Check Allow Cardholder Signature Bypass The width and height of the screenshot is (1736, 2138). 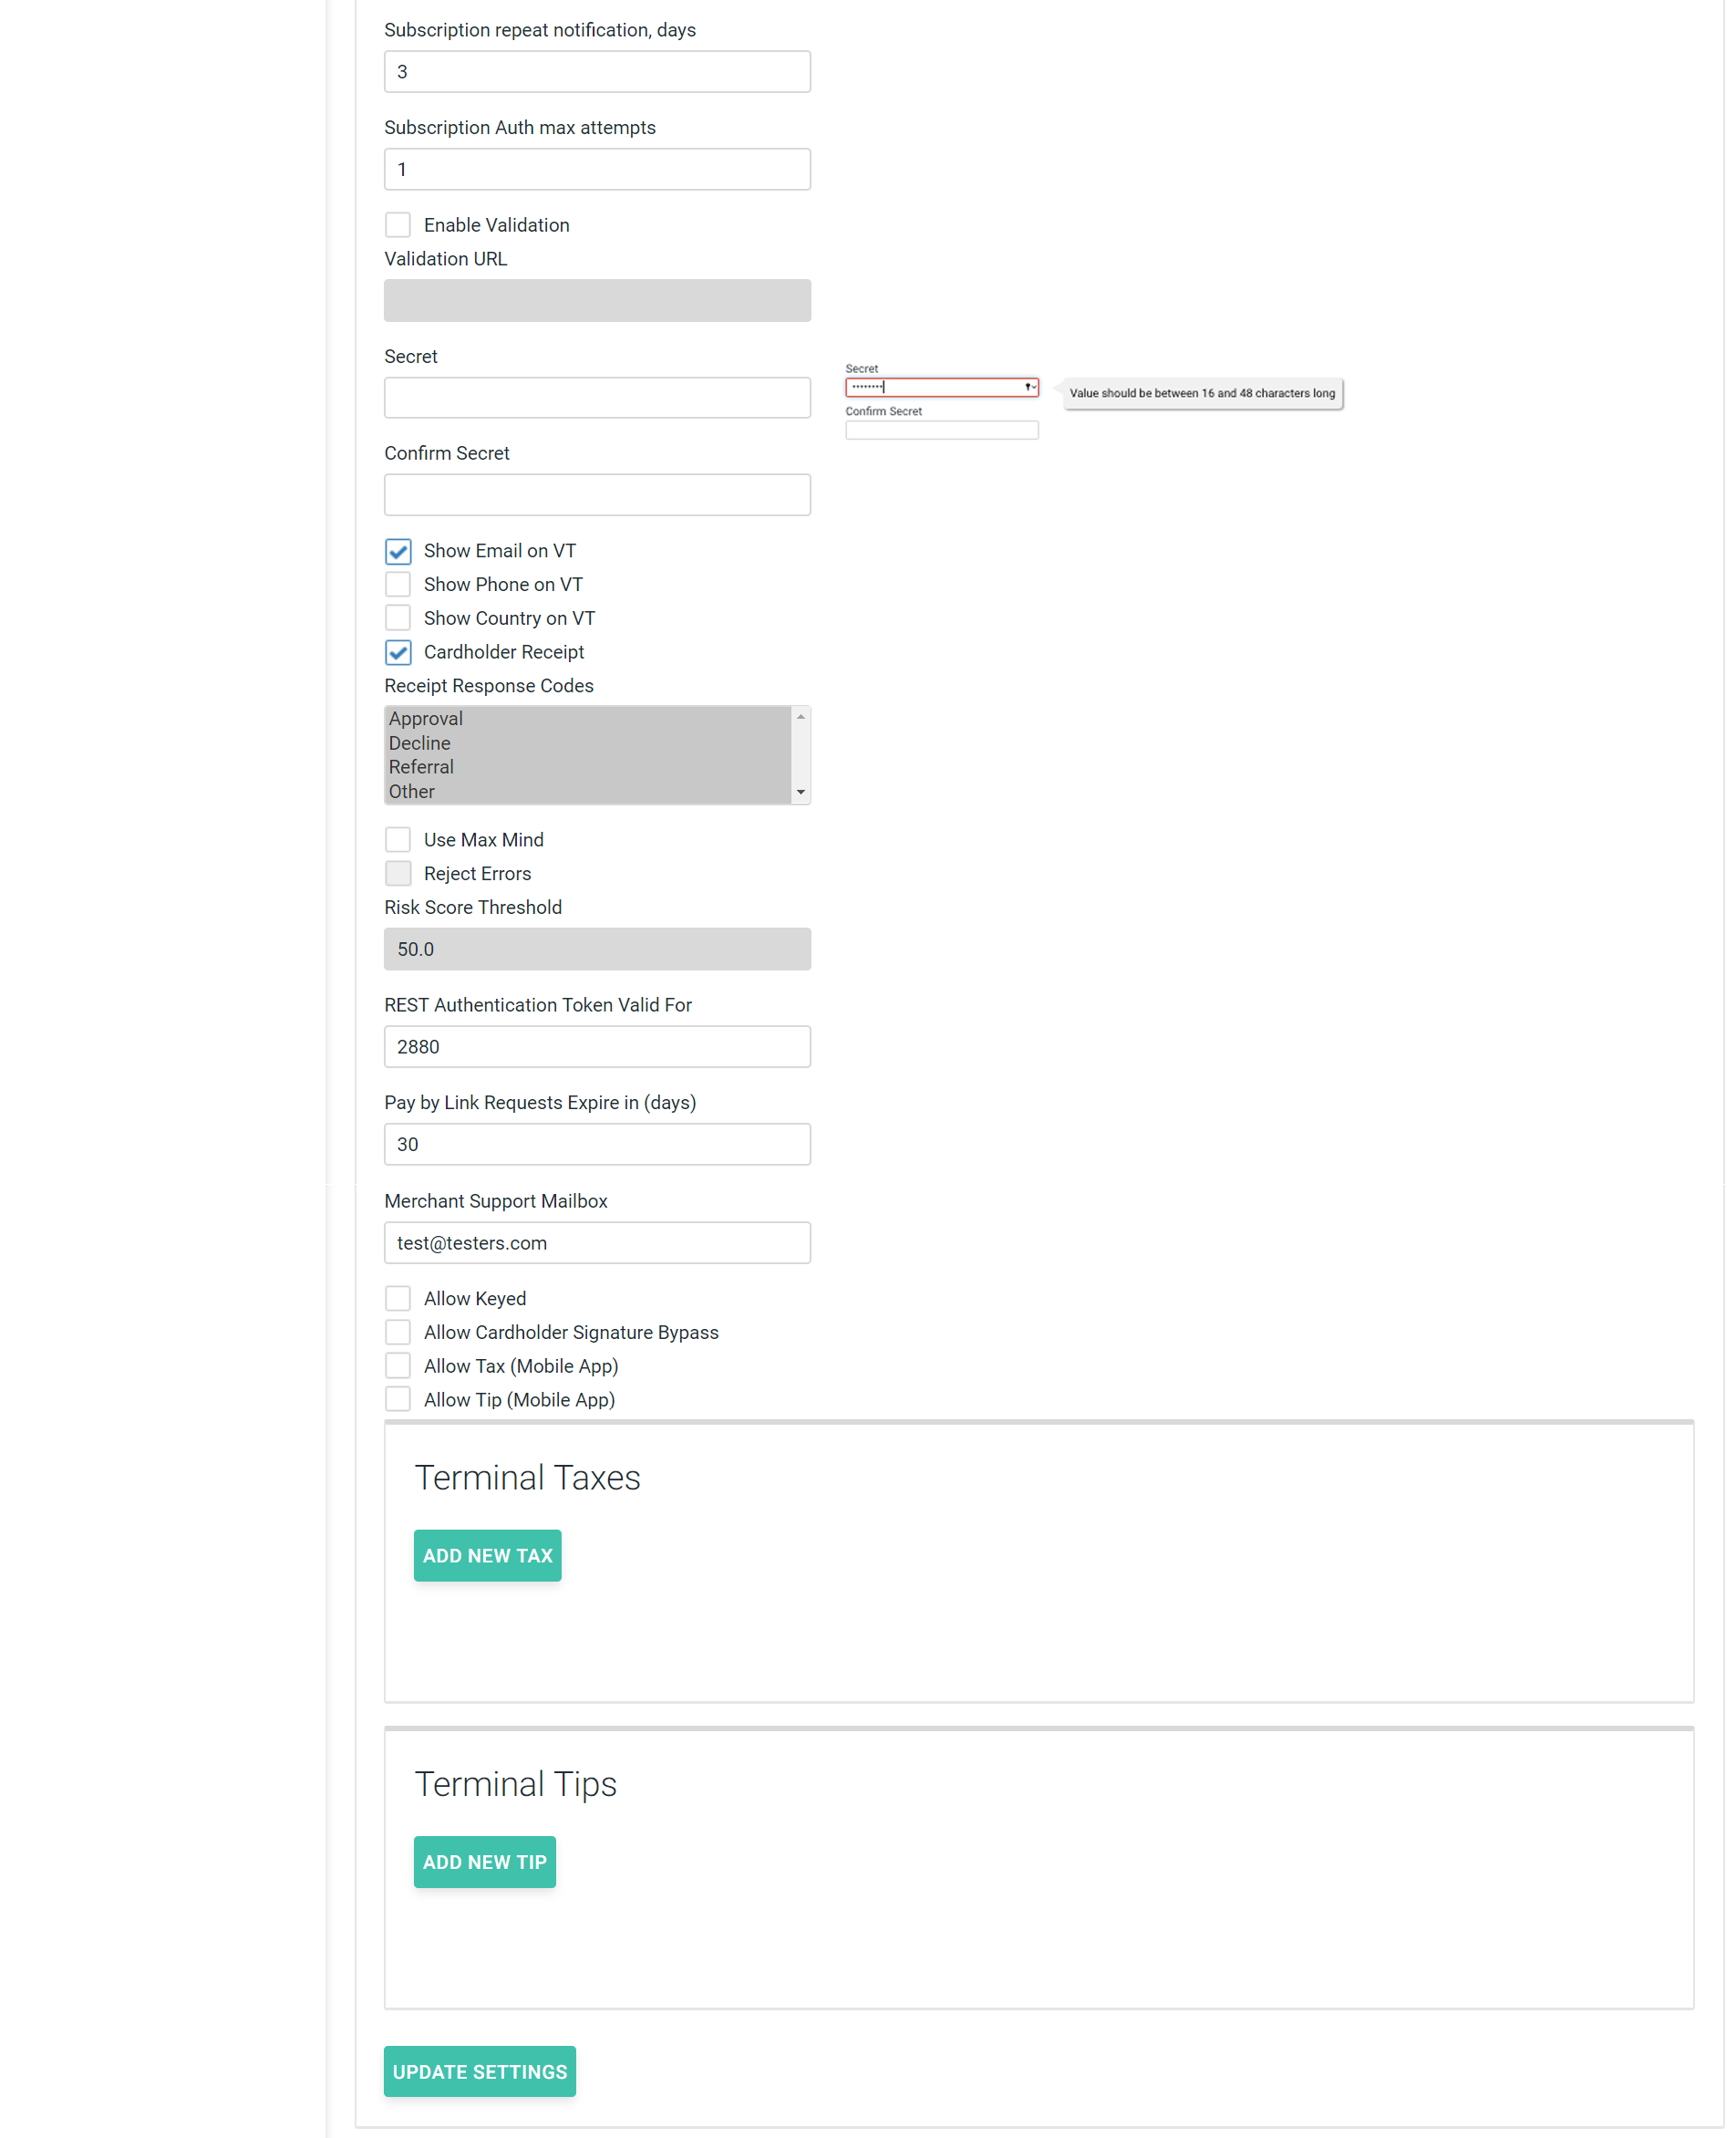(x=398, y=1333)
